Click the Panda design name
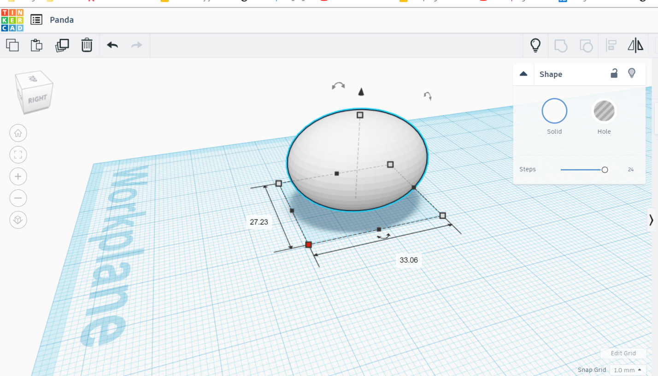Screen dimensions: 658x376 coord(62,20)
